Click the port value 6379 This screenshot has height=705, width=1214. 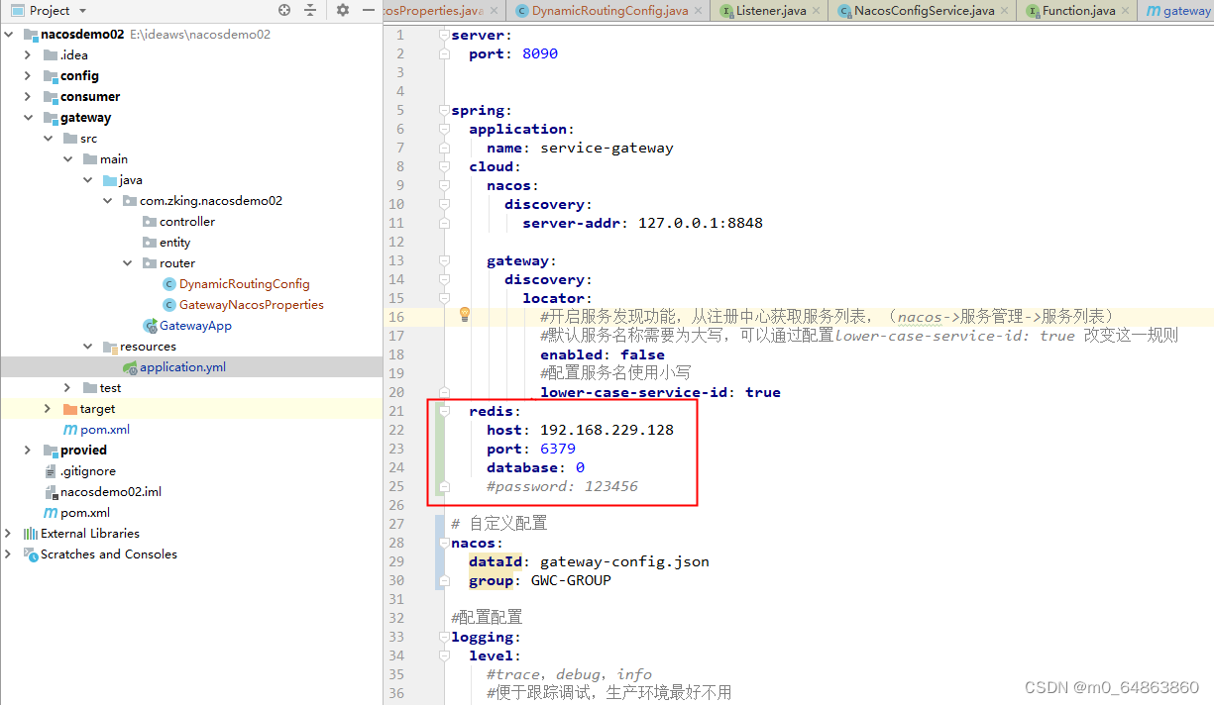[x=558, y=449]
